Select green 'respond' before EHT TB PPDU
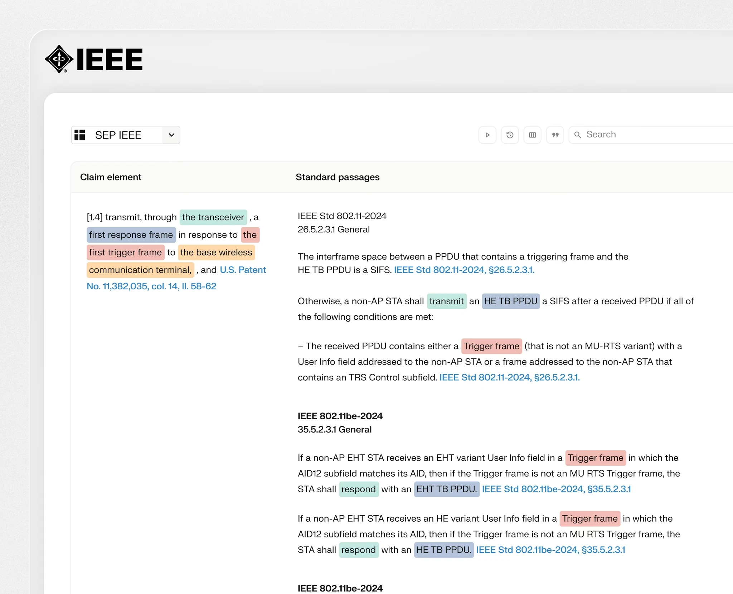This screenshot has width=733, height=594. [x=359, y=489]
